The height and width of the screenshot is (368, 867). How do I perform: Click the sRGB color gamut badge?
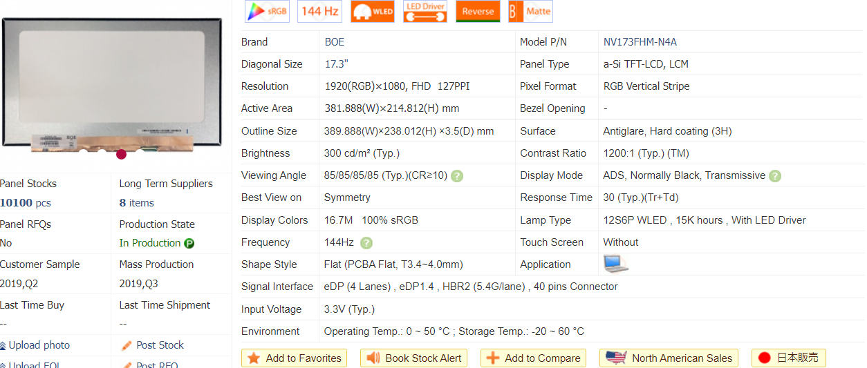point(265,11)
